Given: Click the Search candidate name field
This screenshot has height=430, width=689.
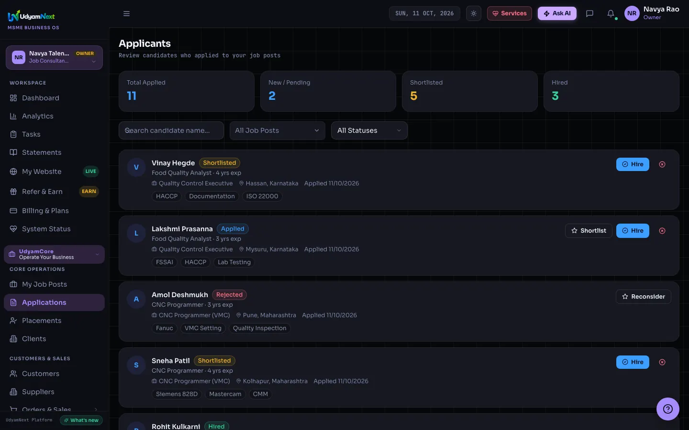Looking at the screenshot, I should [x=171, y=130].
